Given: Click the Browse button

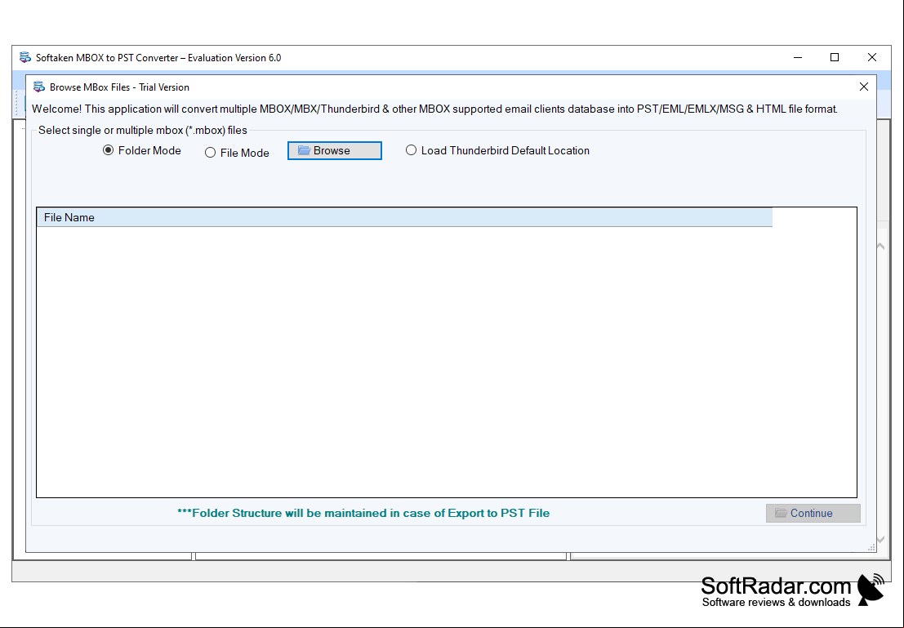Looking at the screenshot, I should click(334, 150).
